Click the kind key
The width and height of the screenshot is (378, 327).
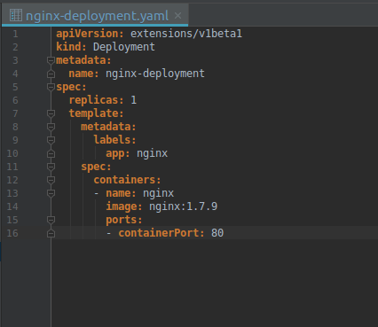71,47
